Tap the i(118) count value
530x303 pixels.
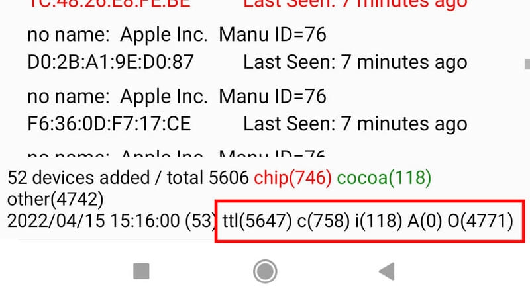pos(378,221)
